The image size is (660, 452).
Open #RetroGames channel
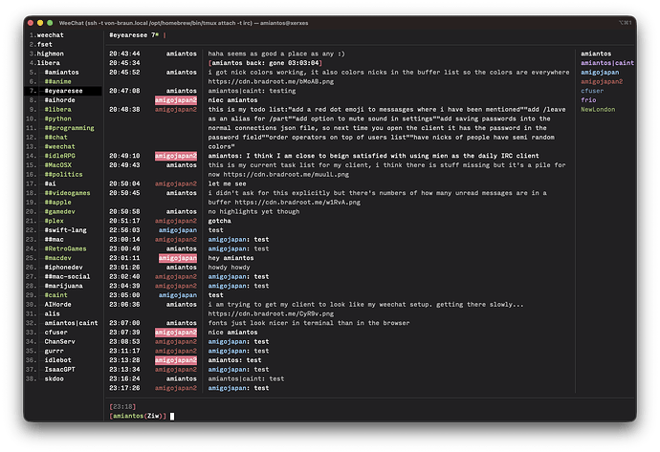pyautogui.click(x=65, y=248)
